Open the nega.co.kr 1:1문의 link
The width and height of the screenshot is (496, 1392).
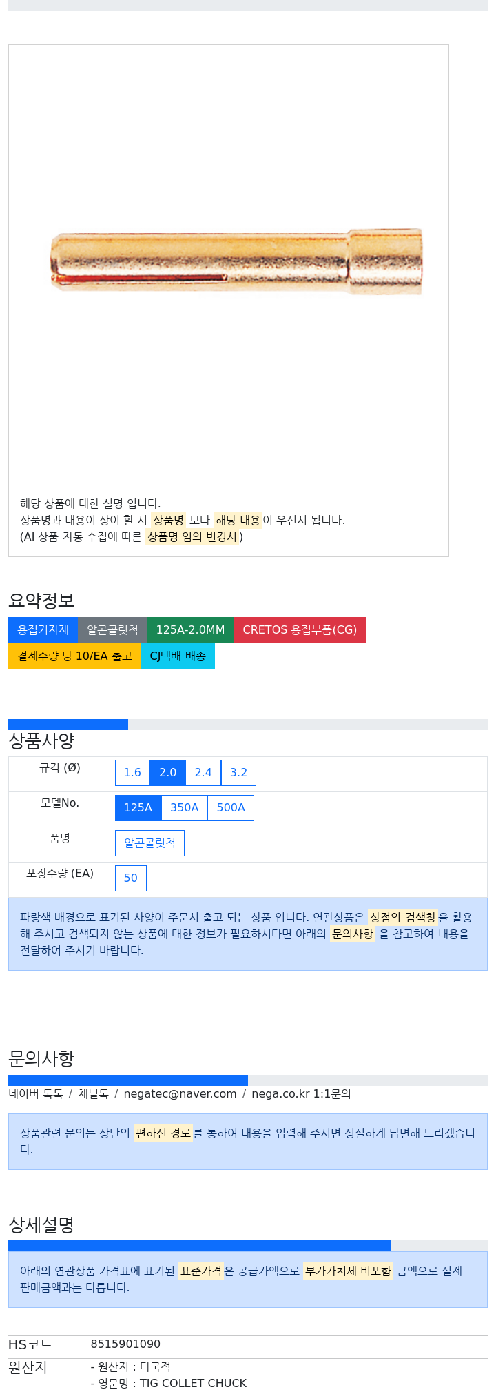(301, 1094)
